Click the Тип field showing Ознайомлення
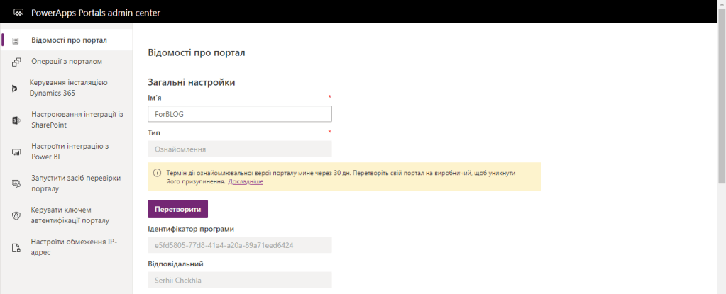Viewport: 726px width, 294px height. pyautogui.click(x=239, y=149)
